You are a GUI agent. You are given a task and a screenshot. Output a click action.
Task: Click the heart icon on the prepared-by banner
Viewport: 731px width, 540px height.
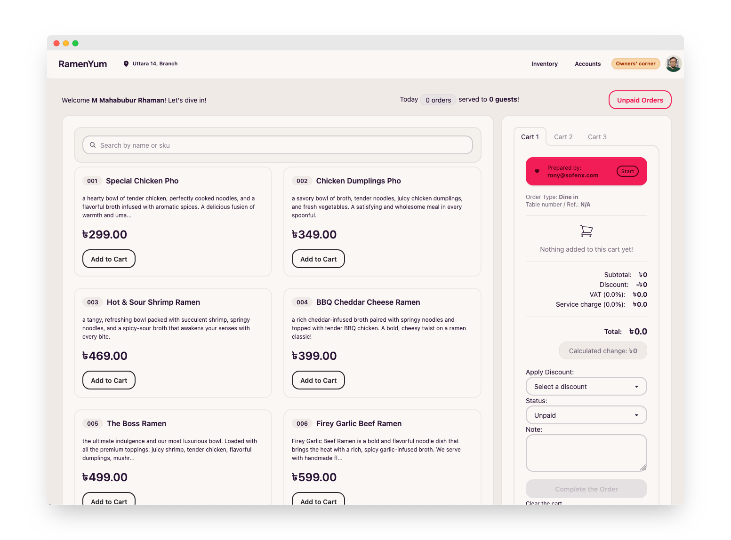click(x=537, y=171)
